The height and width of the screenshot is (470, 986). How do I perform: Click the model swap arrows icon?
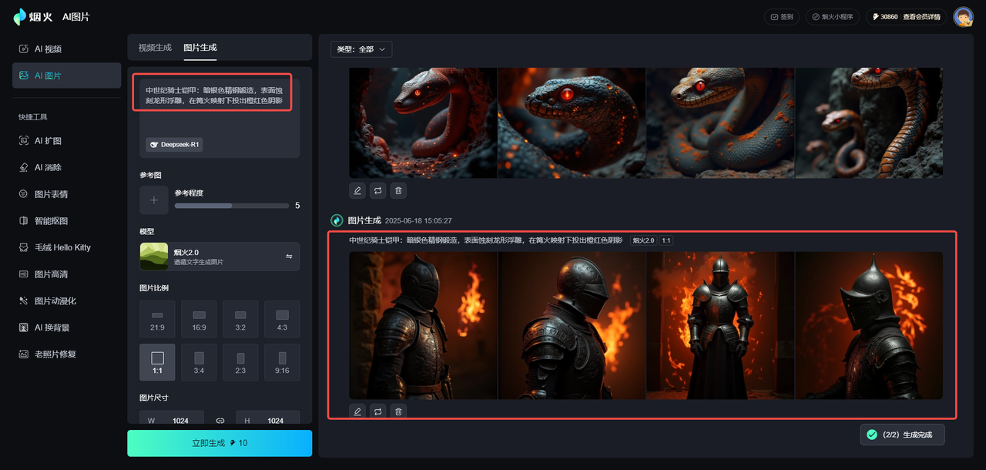click(289, 257)
